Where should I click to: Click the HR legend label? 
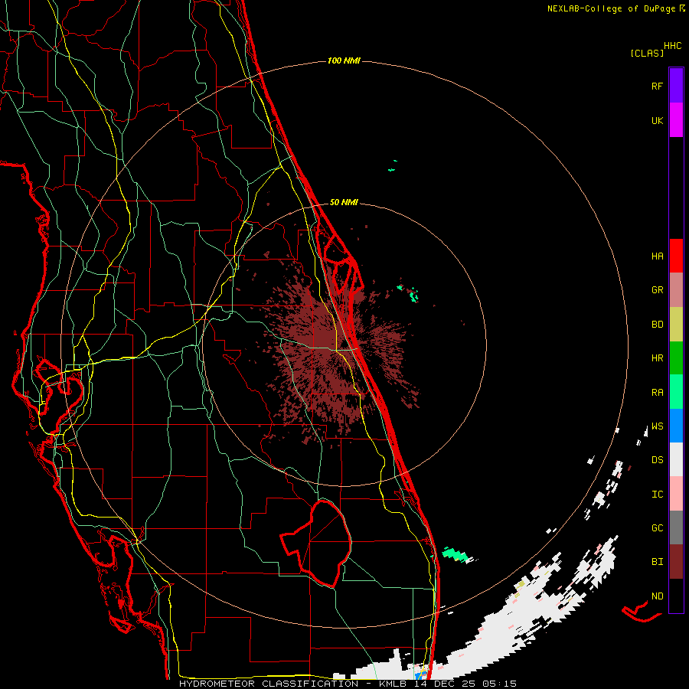pyautogui.click(x=657, y=358)
